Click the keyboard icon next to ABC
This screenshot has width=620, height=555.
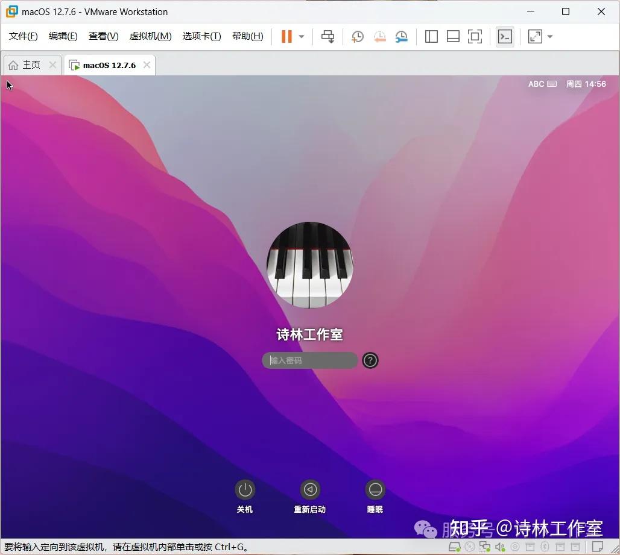coord(552,84)
